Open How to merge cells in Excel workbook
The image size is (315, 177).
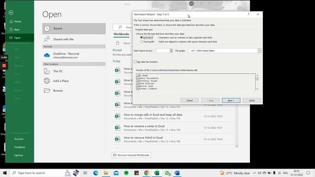174,117
